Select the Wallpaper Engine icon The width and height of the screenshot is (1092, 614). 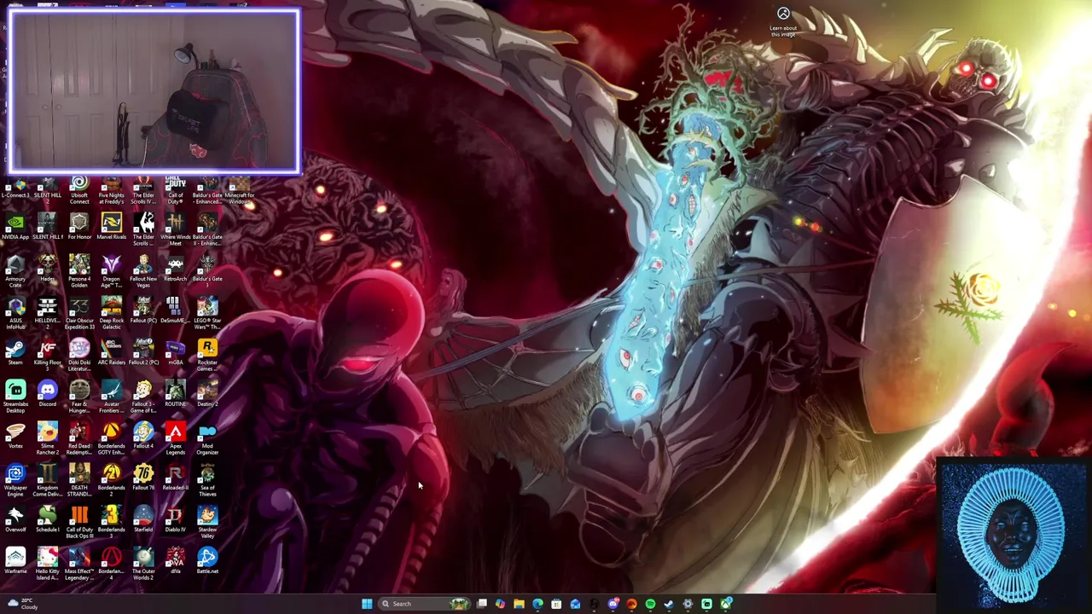click(x=15, y=480)
